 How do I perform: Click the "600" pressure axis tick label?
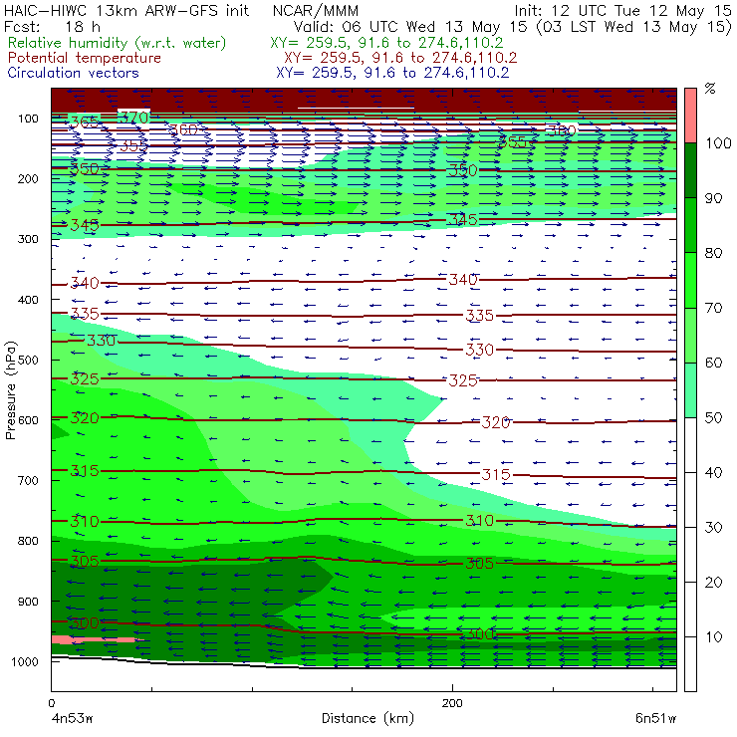[28, 420]
